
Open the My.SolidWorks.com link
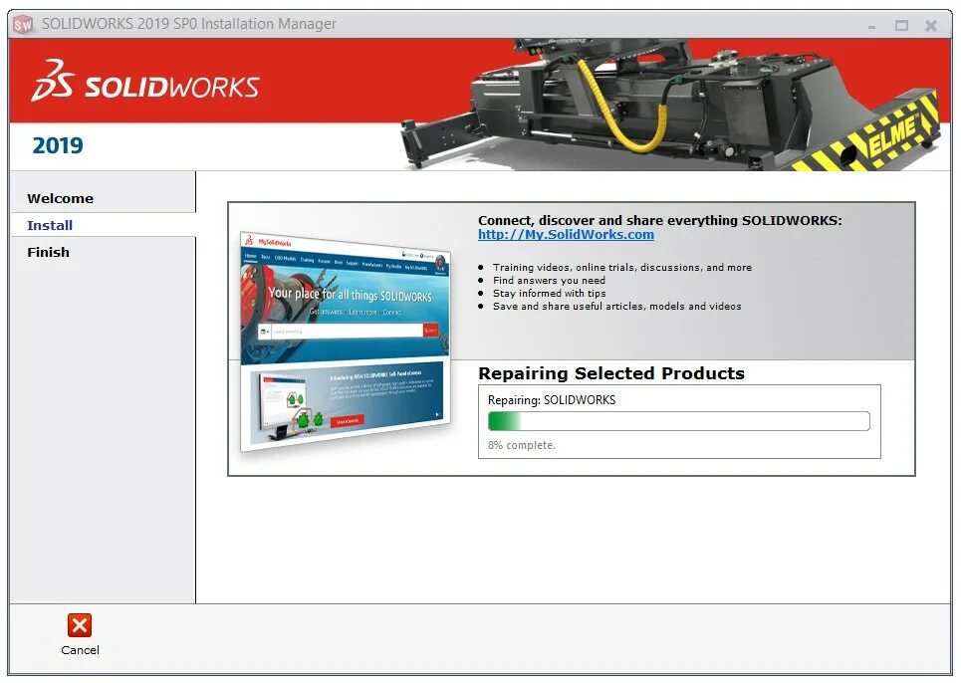tap(566, 235)
